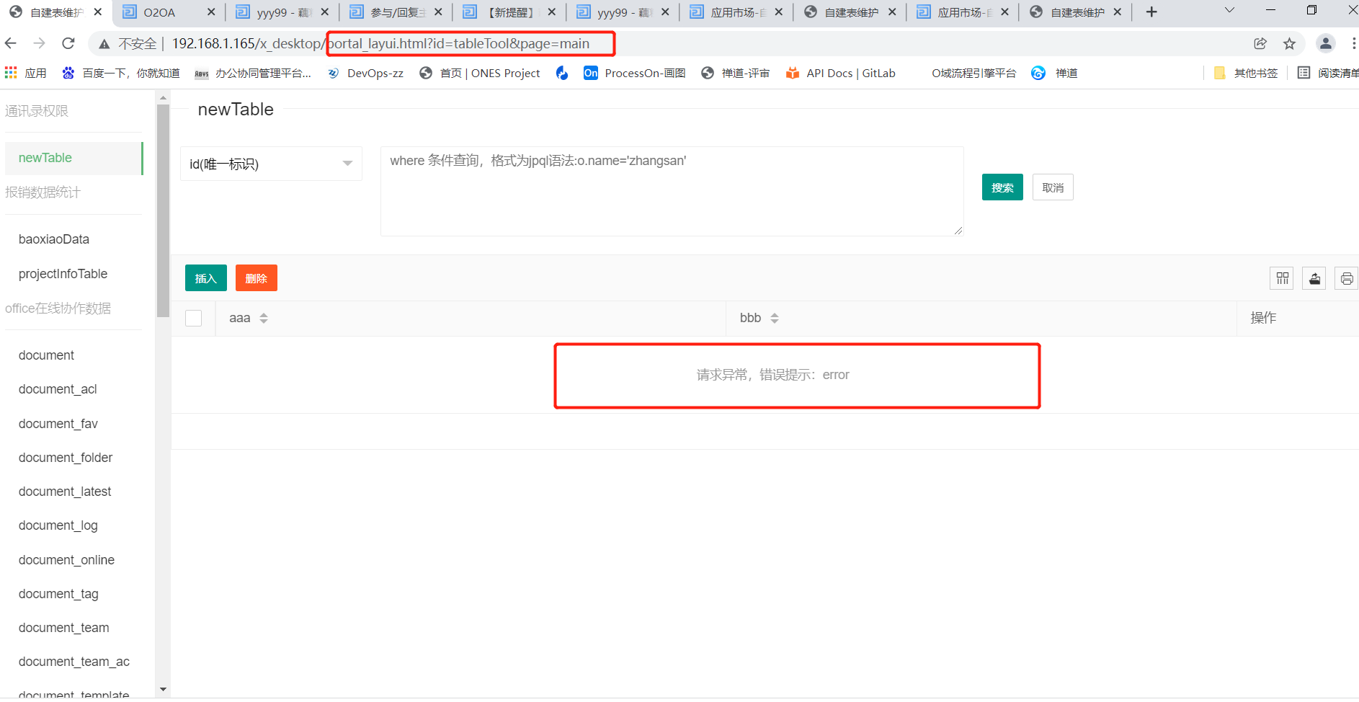Click the 通讯录权限 group heading
Viewport: 1359px width, 702px height.
(37, 111)
